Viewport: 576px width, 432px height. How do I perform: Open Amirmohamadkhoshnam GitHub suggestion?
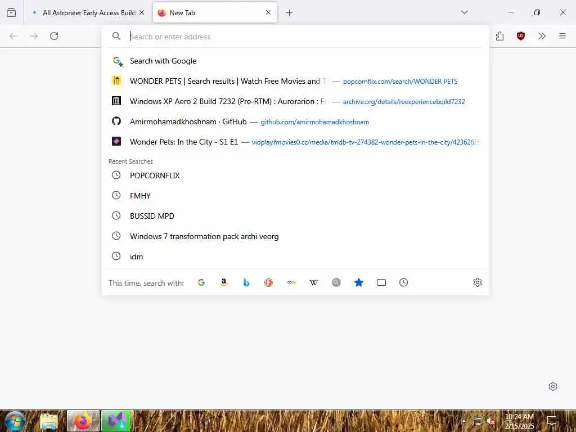pyautogui.click(x=295, y=121)
